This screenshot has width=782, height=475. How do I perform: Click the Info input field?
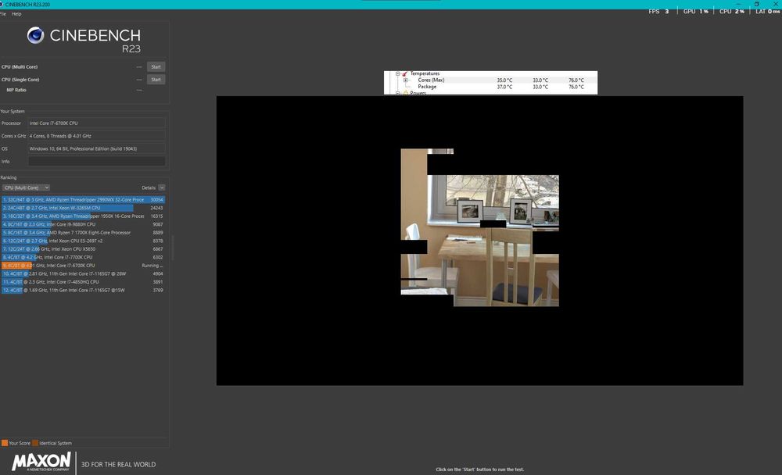click(97, 162)
